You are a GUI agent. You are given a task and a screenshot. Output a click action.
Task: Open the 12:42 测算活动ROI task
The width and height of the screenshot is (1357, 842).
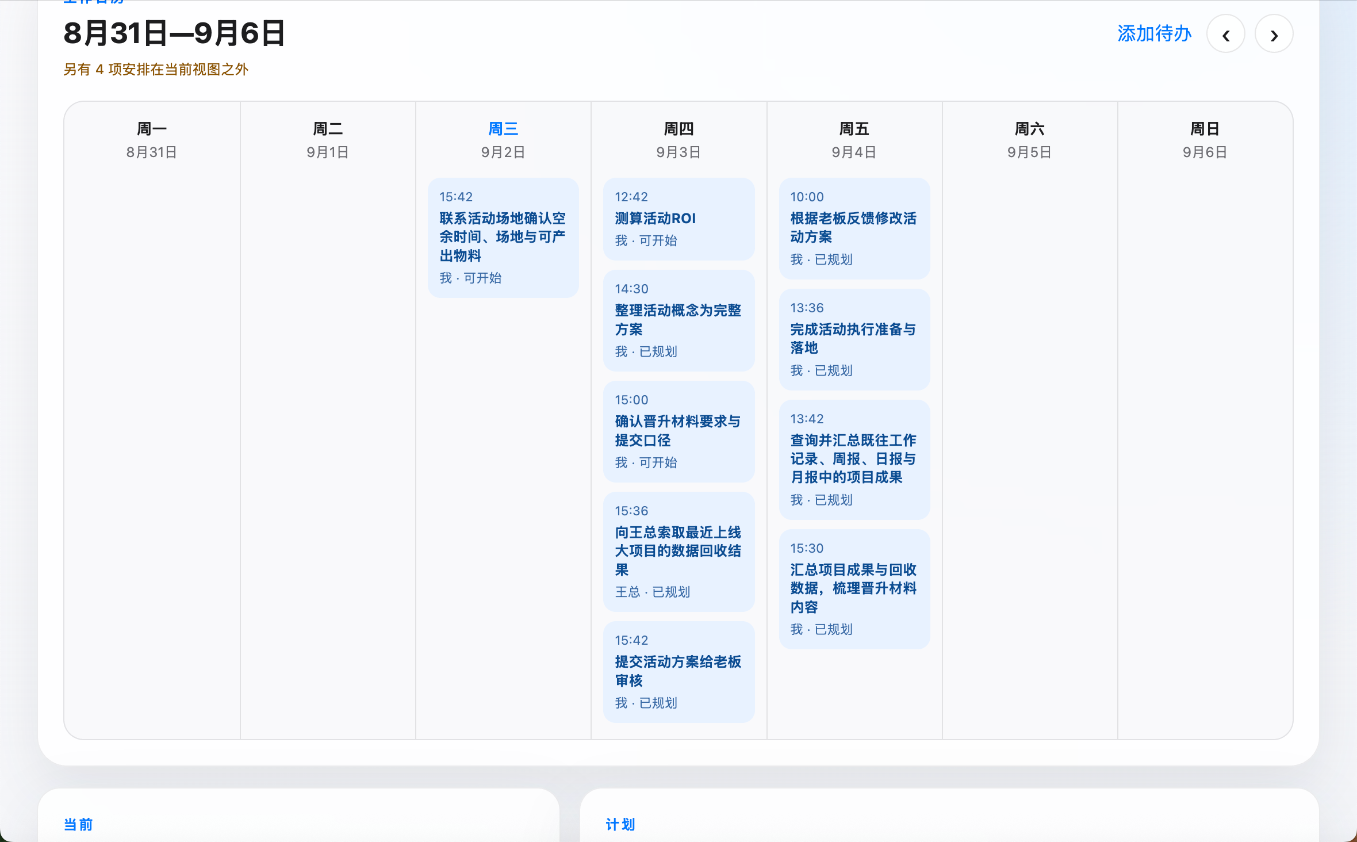coord(678,219)
